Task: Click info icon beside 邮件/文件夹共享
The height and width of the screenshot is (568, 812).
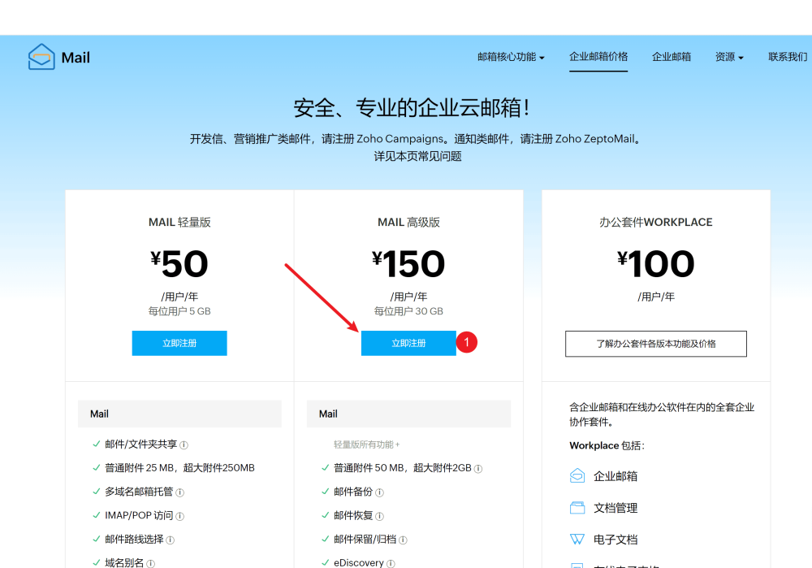Action: (x=184, y=444)
